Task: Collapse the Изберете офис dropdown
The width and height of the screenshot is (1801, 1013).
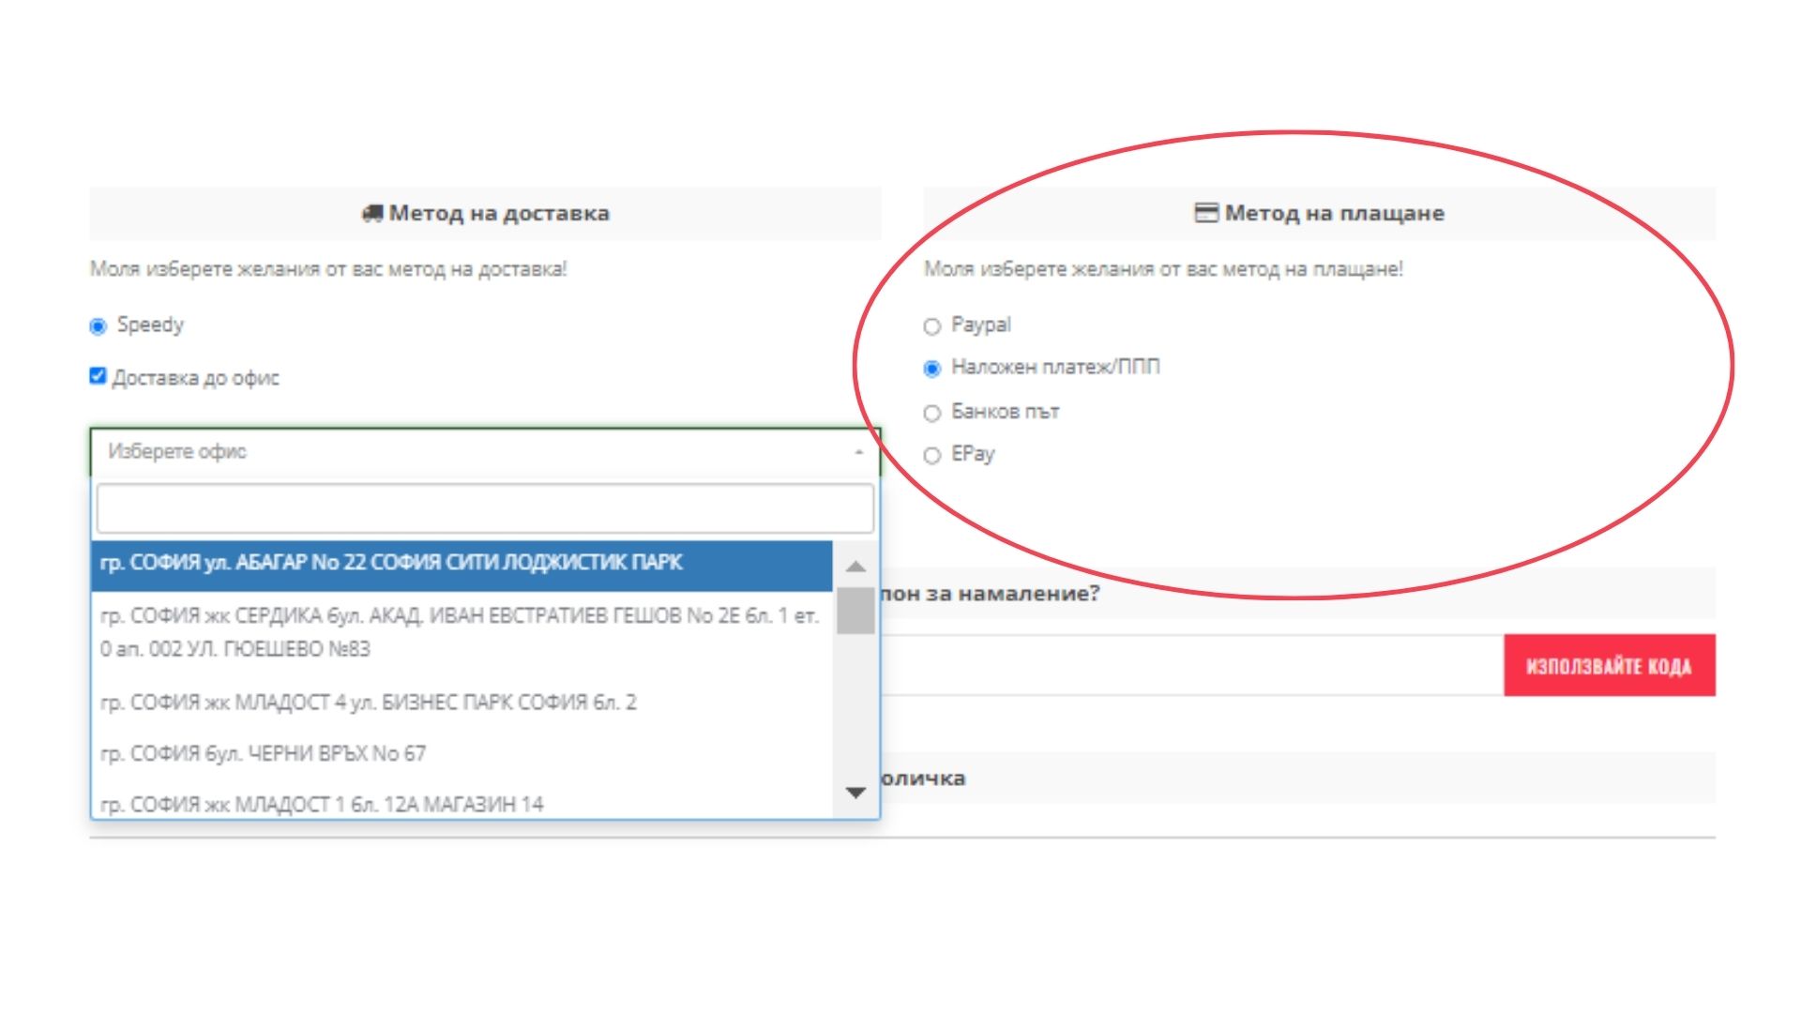Action: tap(485, 452)
